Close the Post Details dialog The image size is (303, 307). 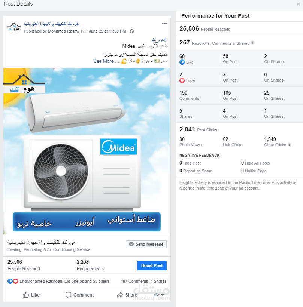point(298,4)
